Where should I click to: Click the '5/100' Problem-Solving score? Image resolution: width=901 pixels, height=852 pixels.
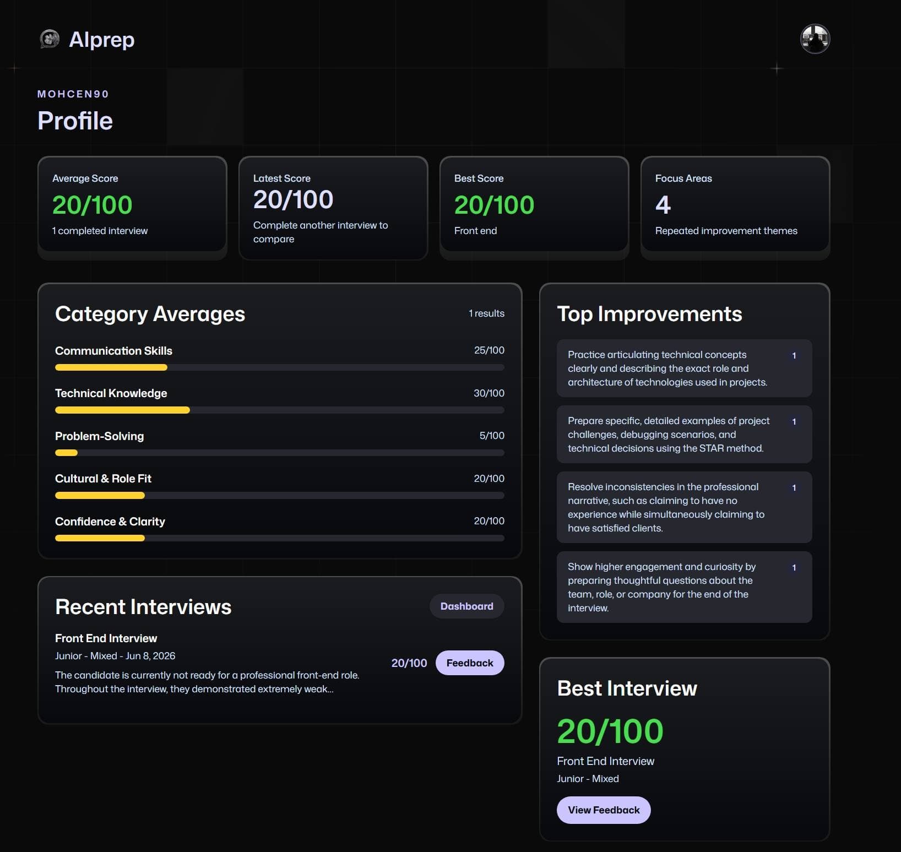click(492, 435)
